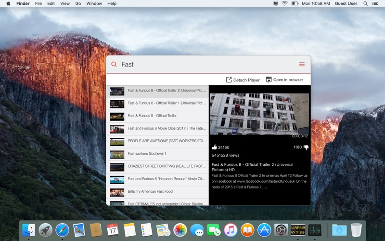
Task: Select Brits Try American Fast Food result
Action: (x=157, y=192)
